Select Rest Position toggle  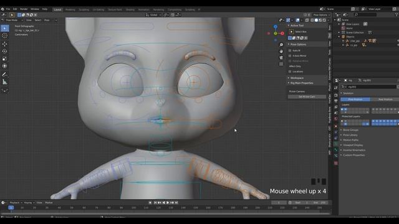pyautogui.click(x=385, y=100)
